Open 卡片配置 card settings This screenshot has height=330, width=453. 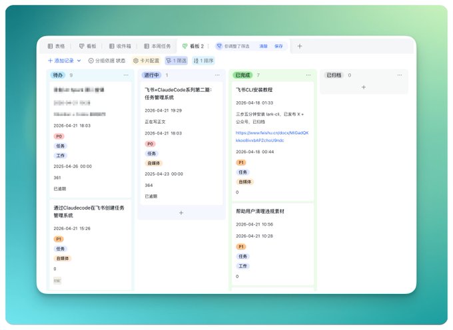tap(146, 61)
